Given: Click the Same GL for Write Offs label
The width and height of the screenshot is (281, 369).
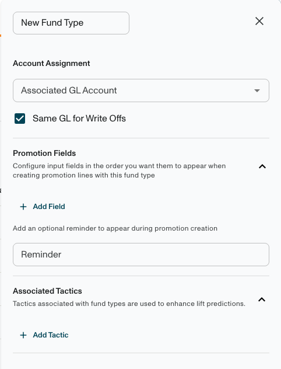Looking at the screenshot, I should coord(79,119).
